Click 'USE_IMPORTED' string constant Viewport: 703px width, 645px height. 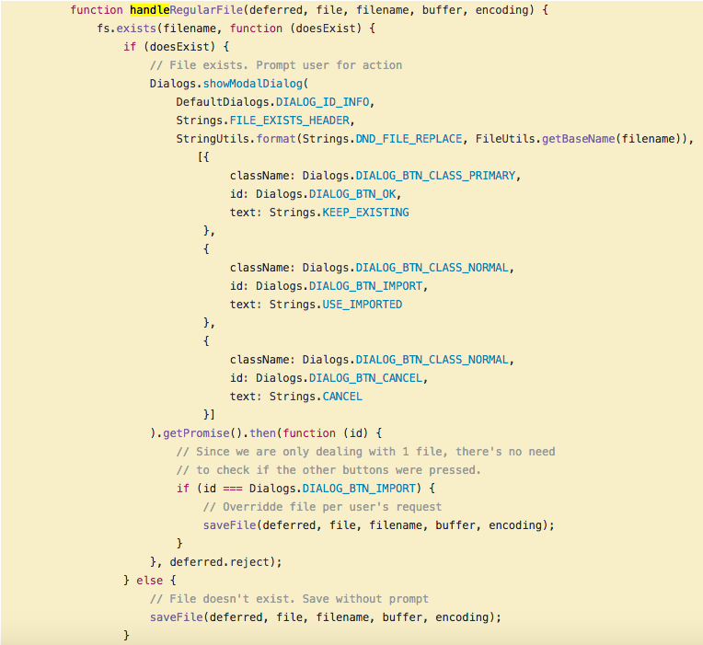pos(363,305)
